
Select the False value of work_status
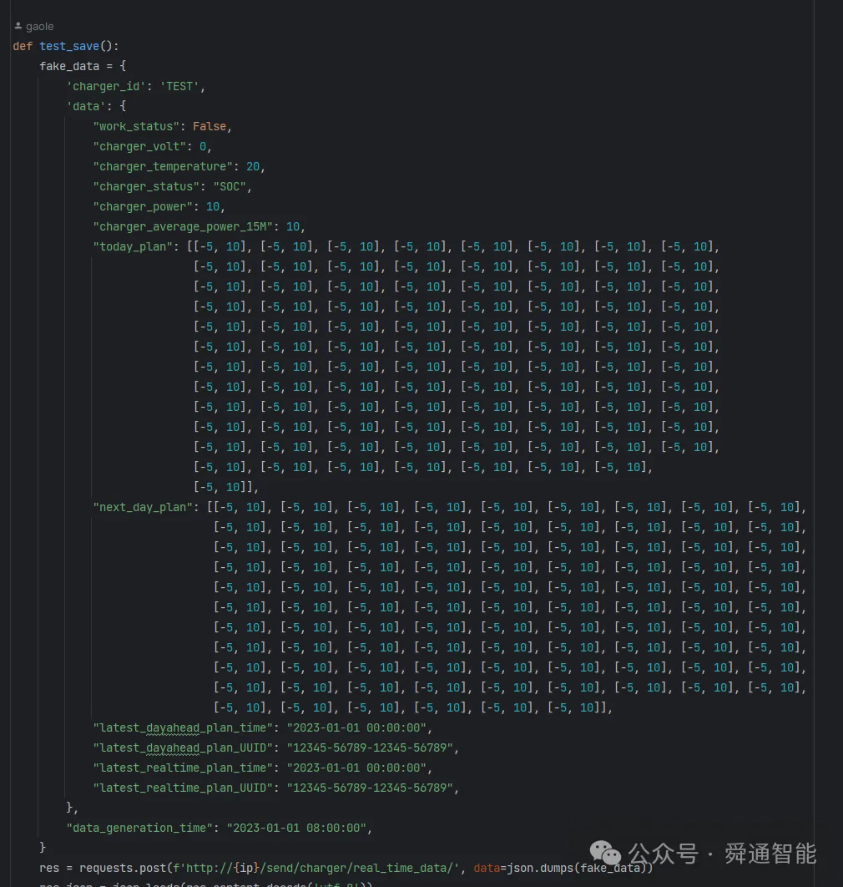[209, 127]
